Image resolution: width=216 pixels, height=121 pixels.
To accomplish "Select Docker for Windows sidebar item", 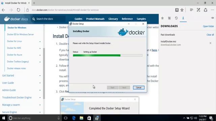I will tap(17, 28).
